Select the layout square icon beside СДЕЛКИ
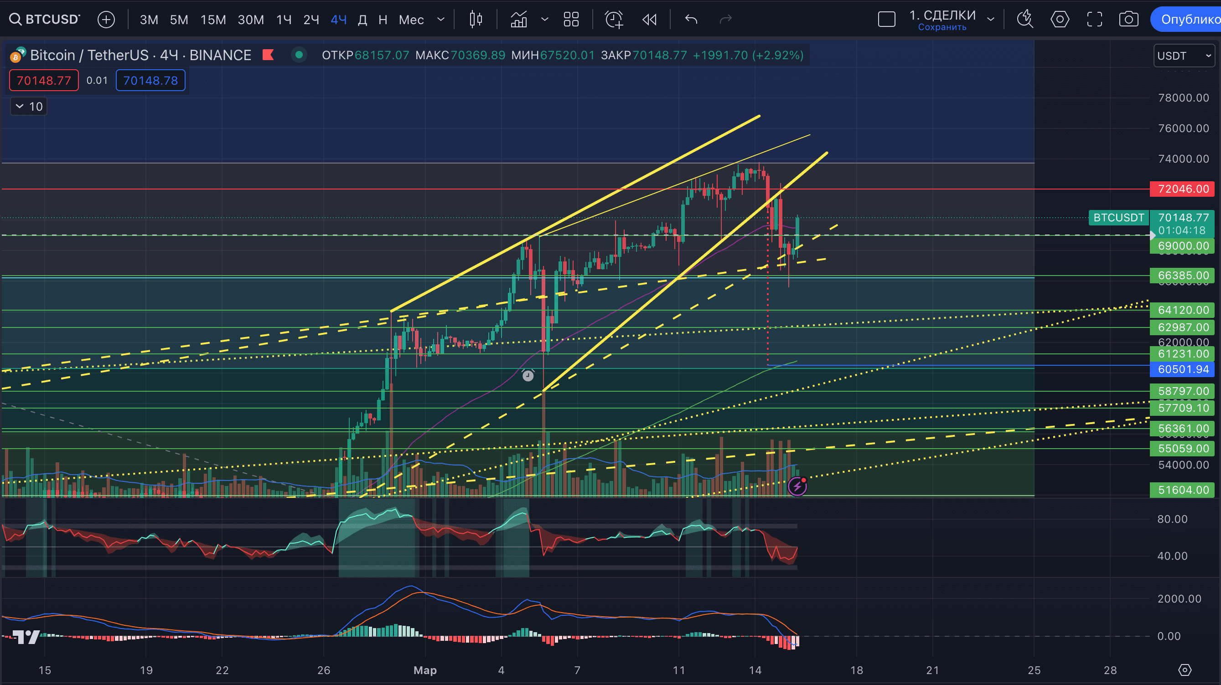 [887, 20]
